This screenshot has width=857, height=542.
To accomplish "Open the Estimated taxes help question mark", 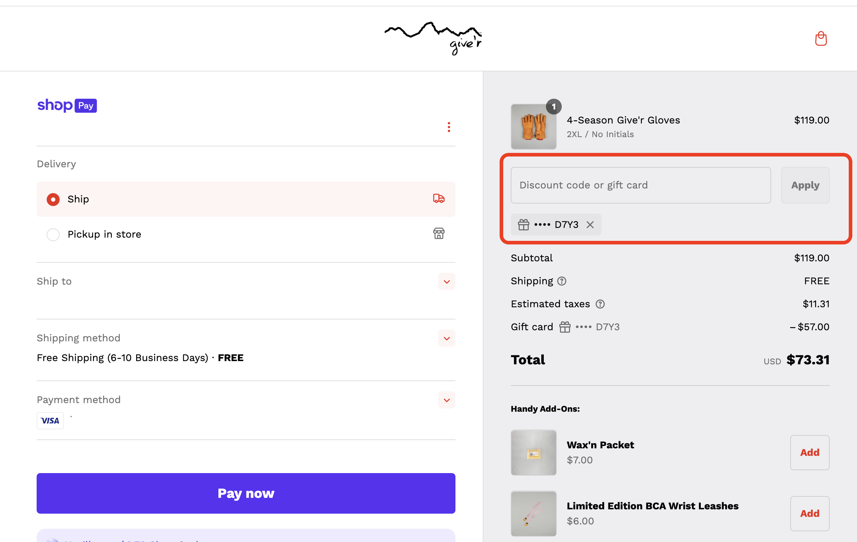I will [x=600, y=304].
